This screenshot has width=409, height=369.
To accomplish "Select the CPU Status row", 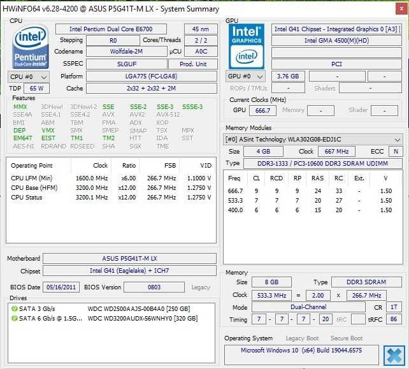I will tap(111, 198).
